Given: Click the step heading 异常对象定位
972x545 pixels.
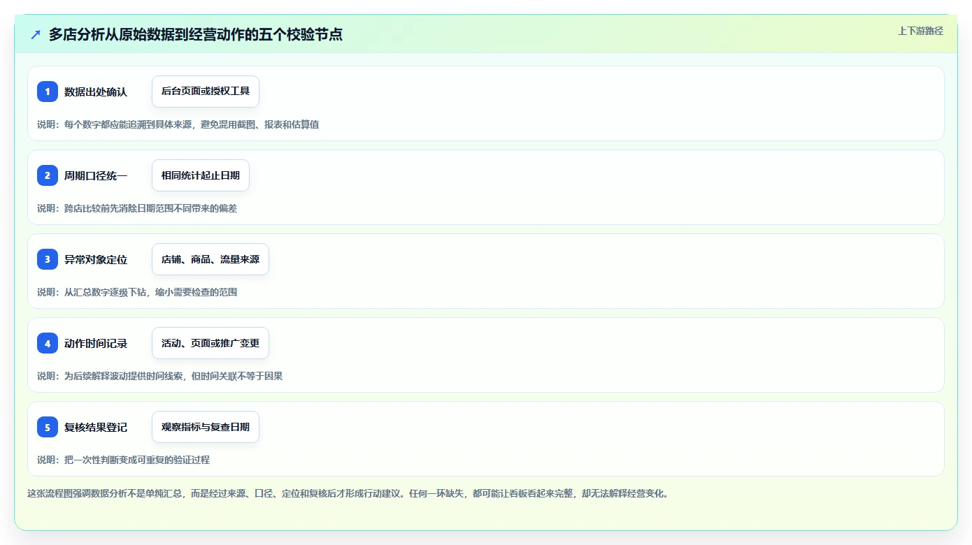Looking at the screenshot, I should point(96,259).
